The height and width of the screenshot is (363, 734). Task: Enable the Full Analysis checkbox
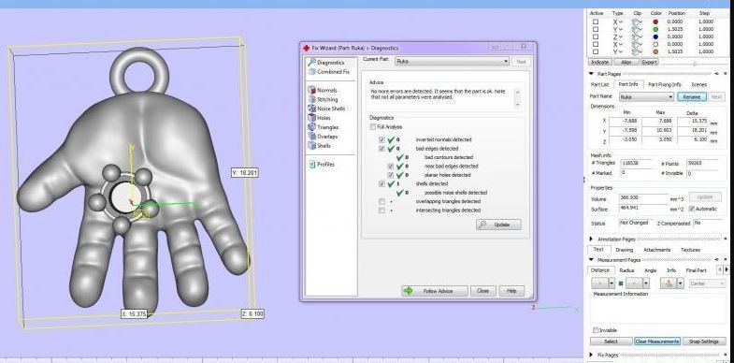tap(373, 127)
